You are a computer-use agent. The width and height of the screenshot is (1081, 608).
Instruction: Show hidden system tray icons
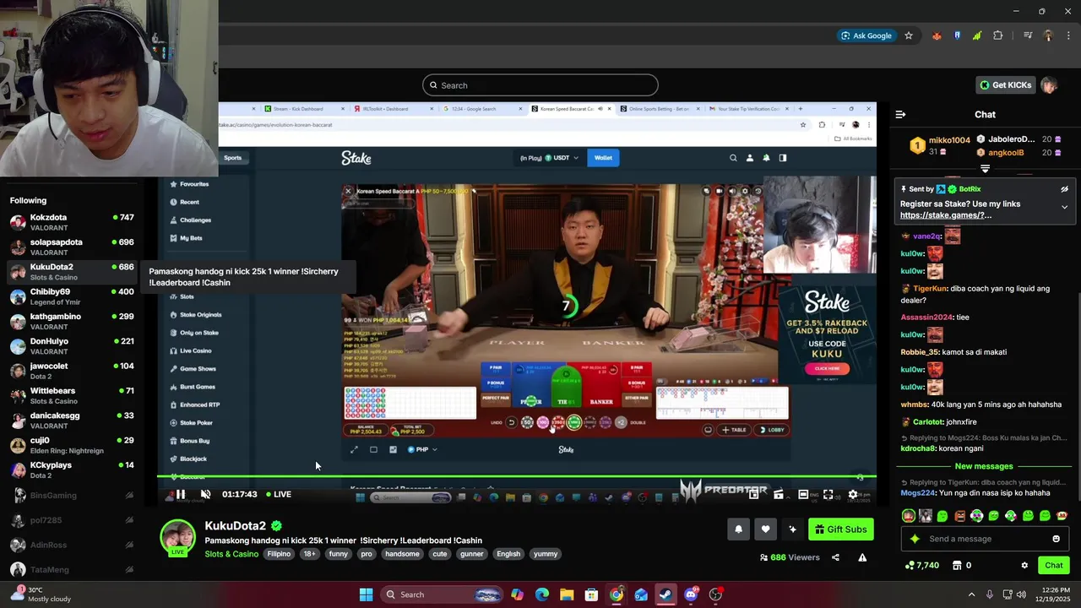point(971,594)
